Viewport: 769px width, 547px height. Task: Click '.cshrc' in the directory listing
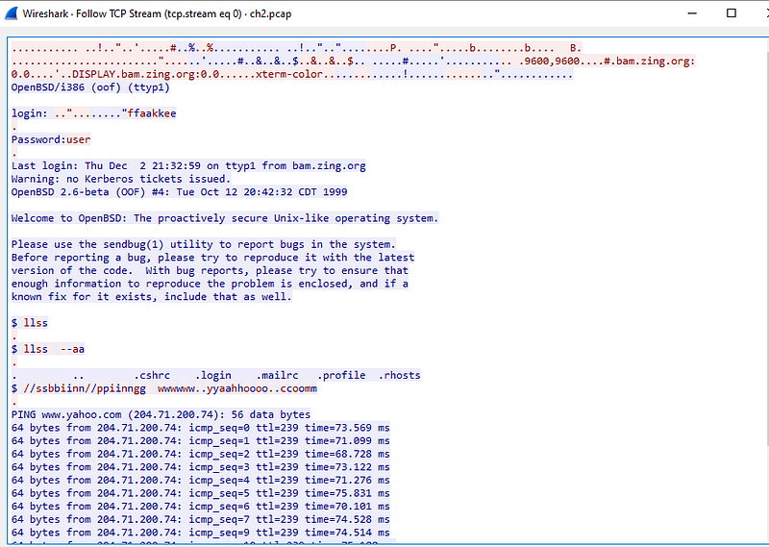(152, 375)
